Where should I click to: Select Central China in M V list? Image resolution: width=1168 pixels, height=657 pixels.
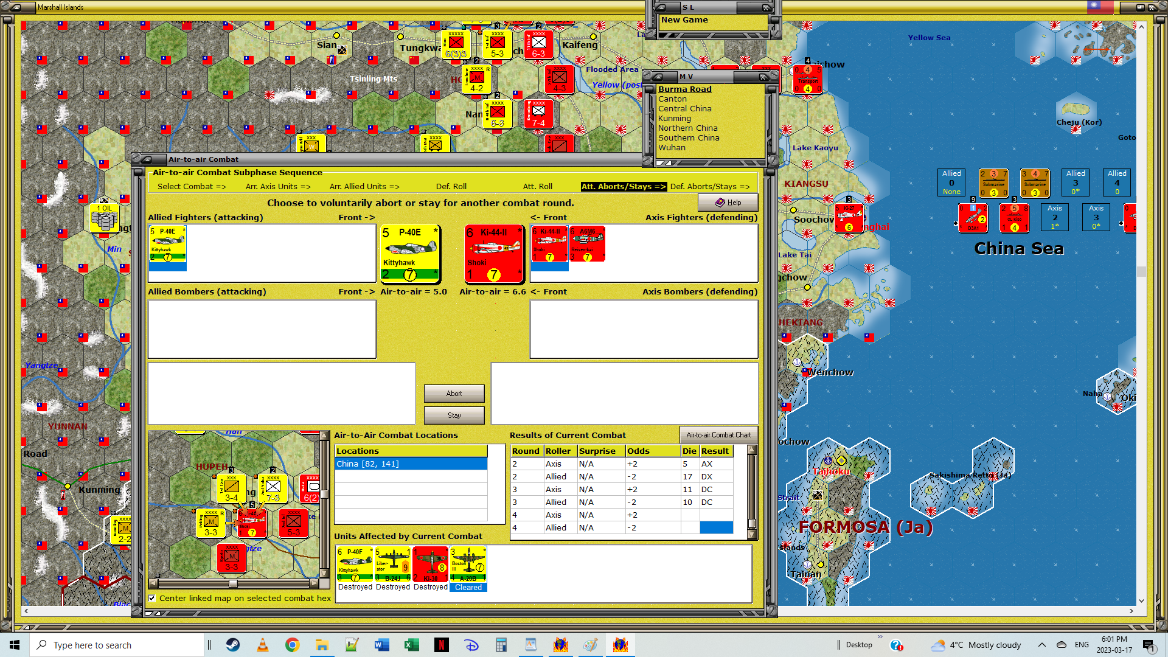click(684, 109)
